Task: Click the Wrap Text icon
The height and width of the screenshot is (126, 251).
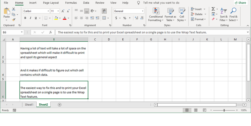Action: click(x=104, y=11)
